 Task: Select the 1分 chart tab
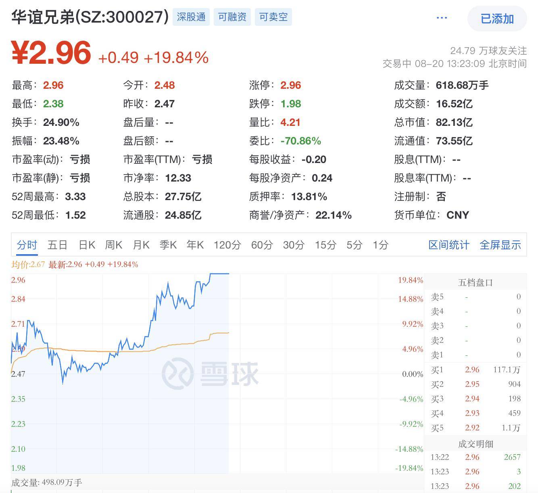(381, 245)
